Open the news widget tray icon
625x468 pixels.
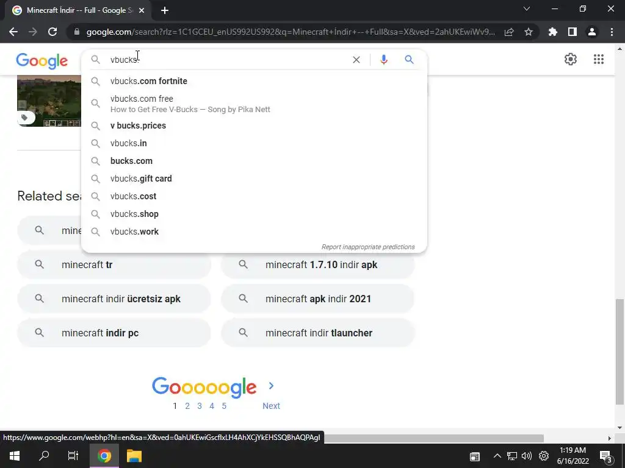(x=474, y=456)
